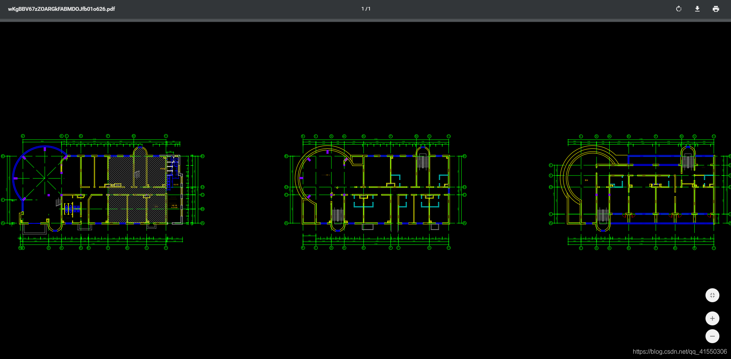Click the left floor plan drawing
The width and height of the screenshot is (731, 359).
103,192
